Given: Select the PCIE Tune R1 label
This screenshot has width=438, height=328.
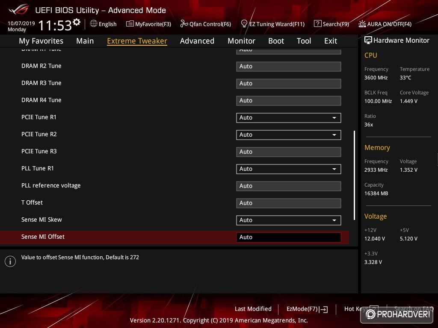Looking at the screenshot, I should coord(39,117).
